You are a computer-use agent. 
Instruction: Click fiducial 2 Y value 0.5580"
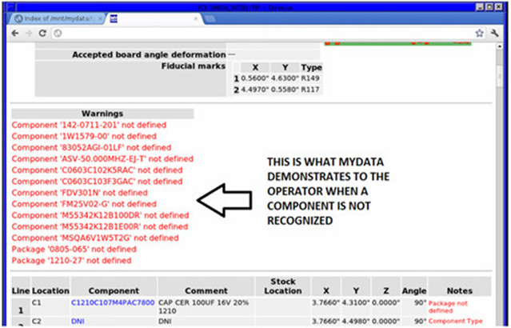[285, 90]
